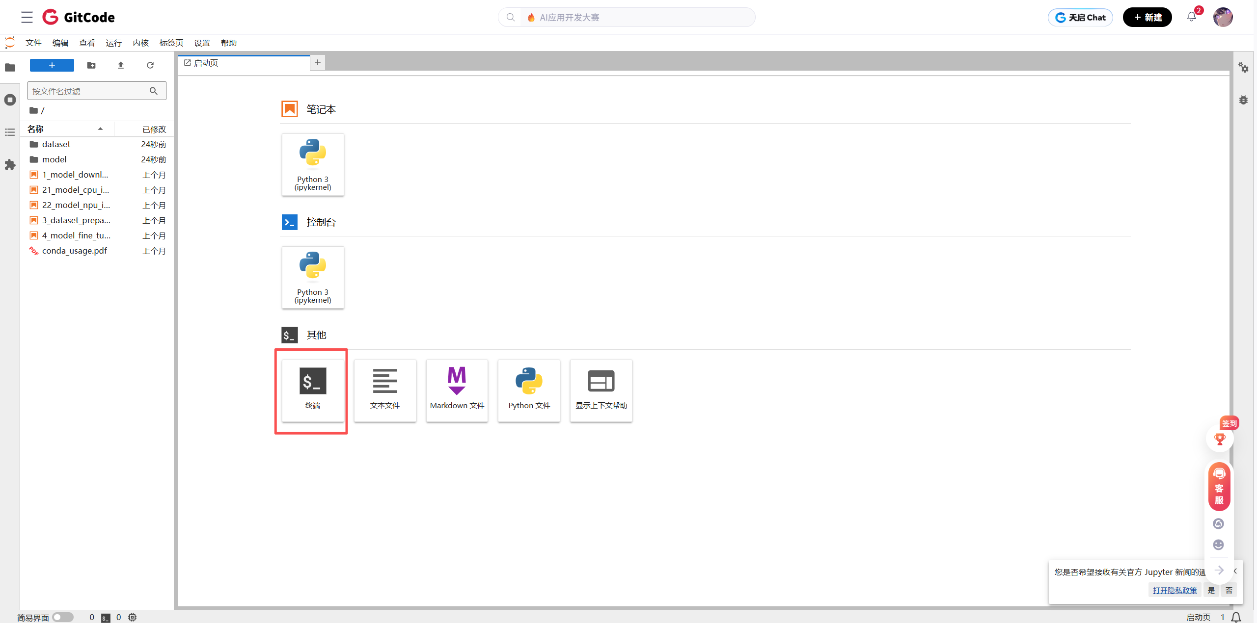The image size is (1257, 623).
Task: Open the running kernels sidebar panel
Action: [10, 100]
